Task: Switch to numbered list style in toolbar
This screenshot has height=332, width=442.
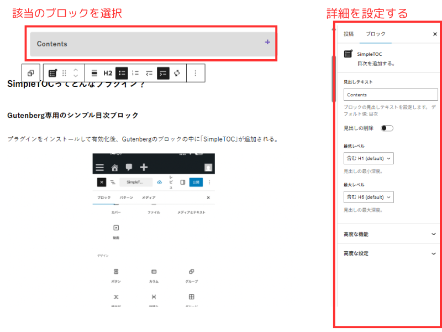Action: pos(135,73)
